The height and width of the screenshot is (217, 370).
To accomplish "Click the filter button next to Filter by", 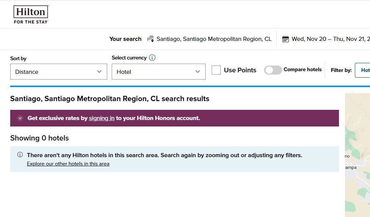I will coord(363,70).
